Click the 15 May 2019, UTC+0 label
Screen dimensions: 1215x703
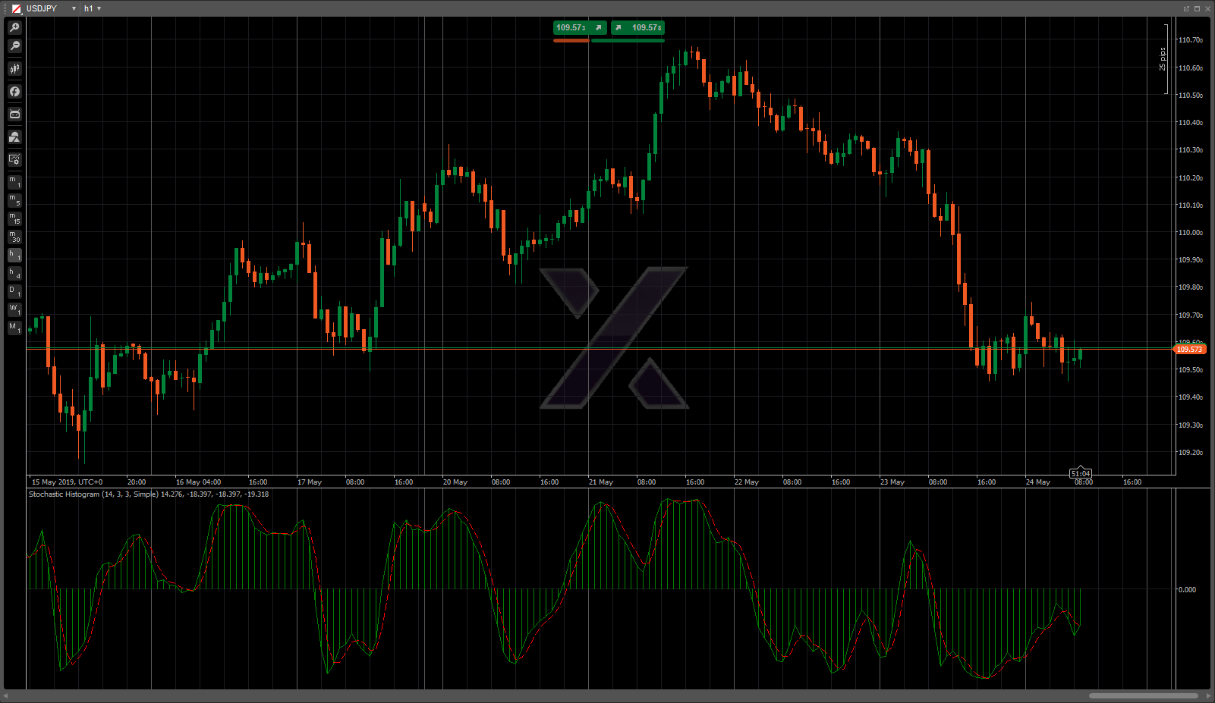(67, 482)
